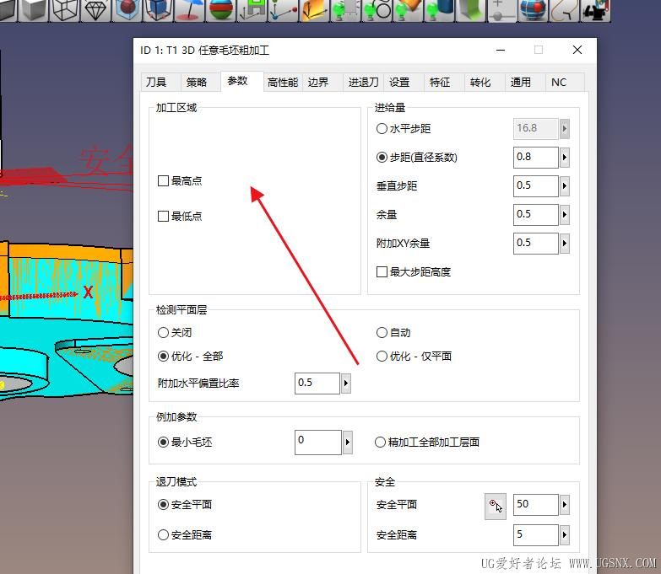Select 安全距离 retract mode radio
This screenshot has height=574, width=661.
(163, 535)
